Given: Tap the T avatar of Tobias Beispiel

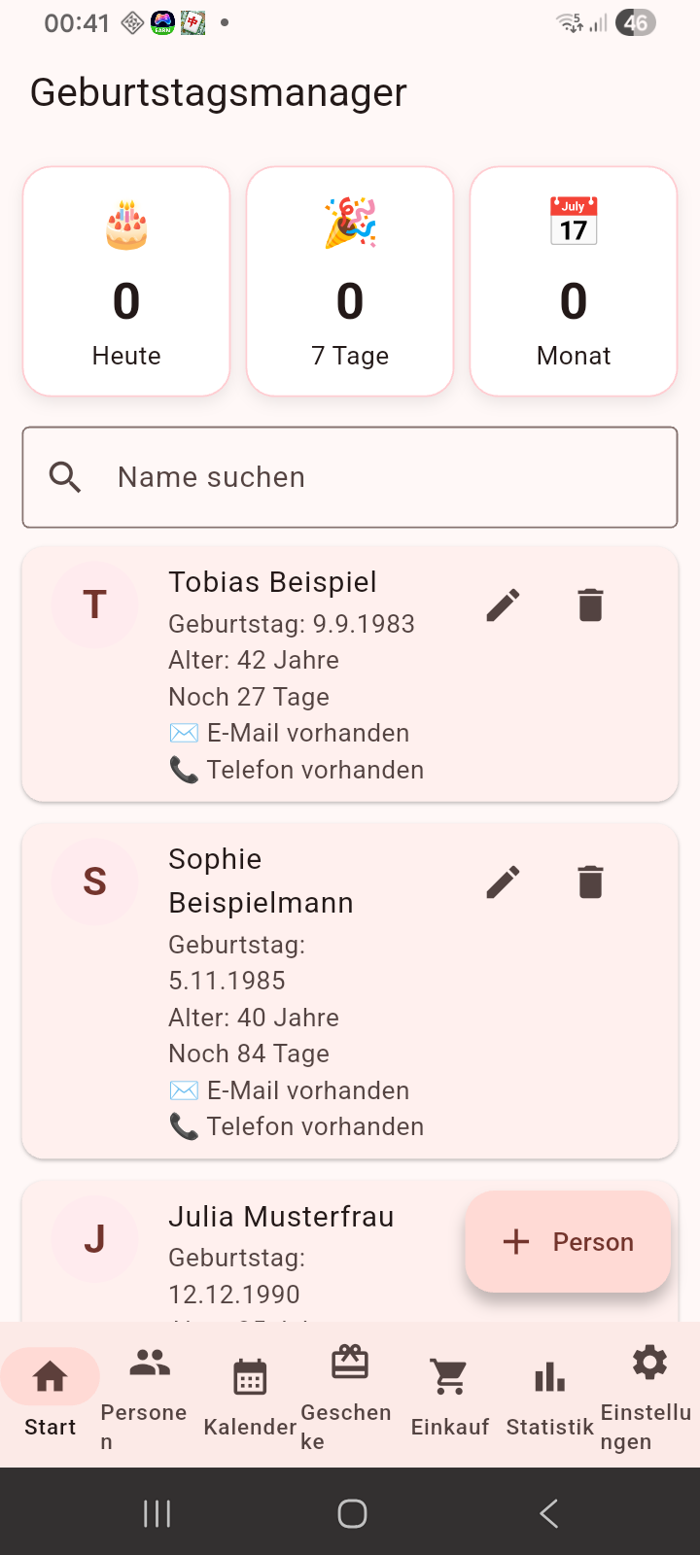Looking at the screenshot, I should (95, 605).
